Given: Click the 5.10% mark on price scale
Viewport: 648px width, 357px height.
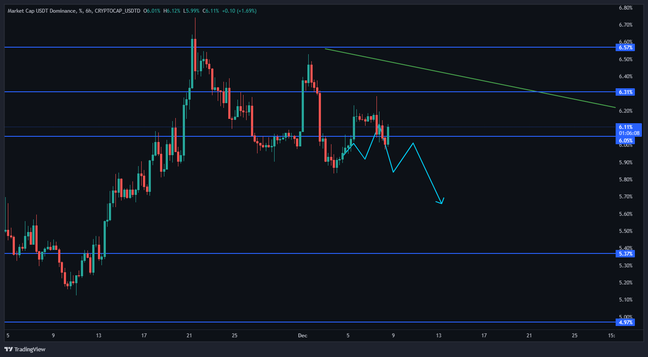Looking at the screenshot, I should tap(626, 300).
